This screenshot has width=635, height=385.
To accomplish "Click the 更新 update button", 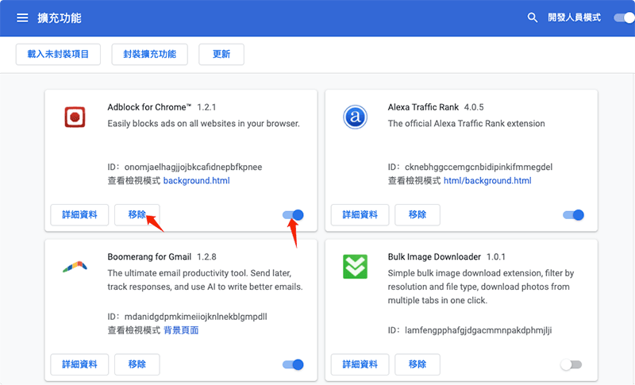I will click(x=221, y=54).
